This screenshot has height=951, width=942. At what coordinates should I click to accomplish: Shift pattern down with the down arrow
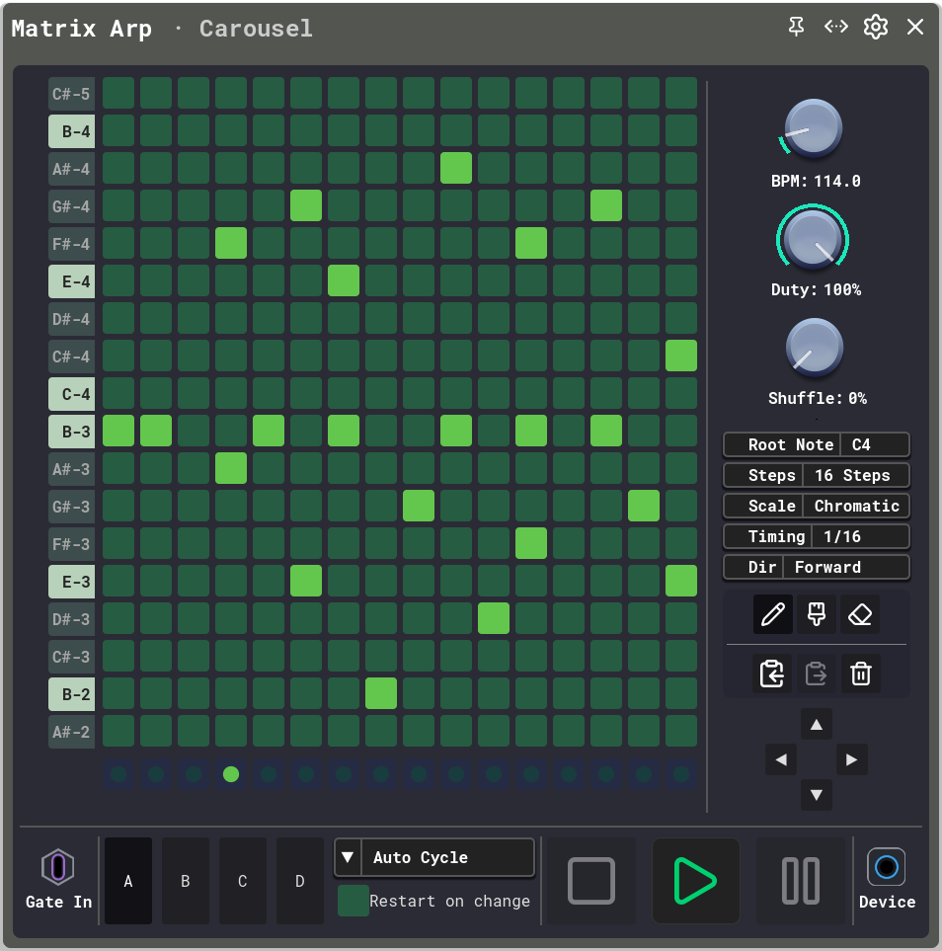tap(817, 795)
